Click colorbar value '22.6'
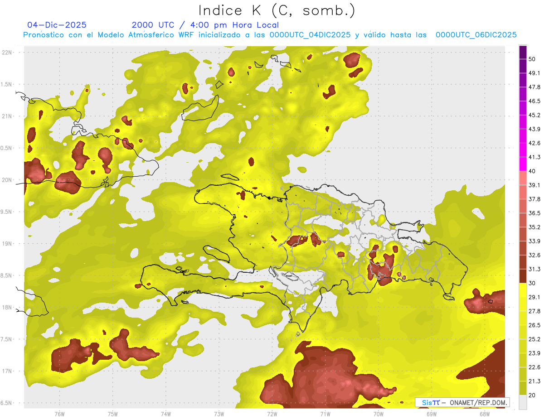 [x=534, y=367]
